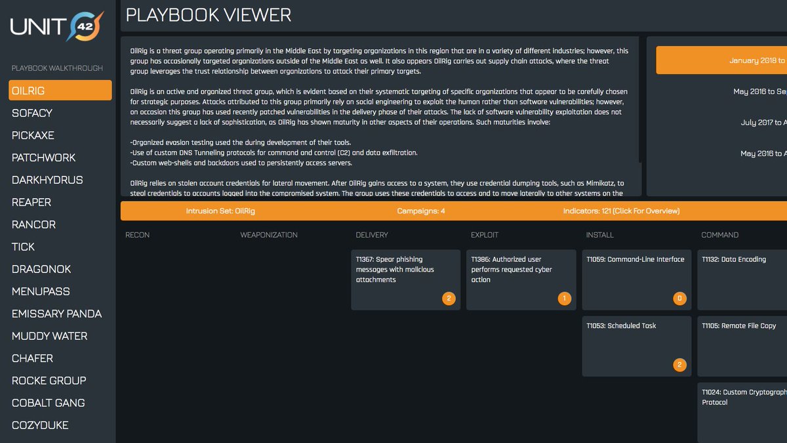Click Indicators: 121 (Click For Overview)

[x=621, y=211]
